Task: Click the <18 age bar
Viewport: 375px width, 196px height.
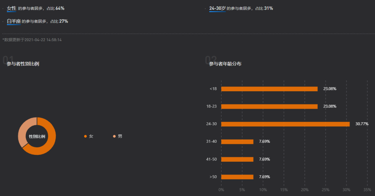Action: [269, 89]
